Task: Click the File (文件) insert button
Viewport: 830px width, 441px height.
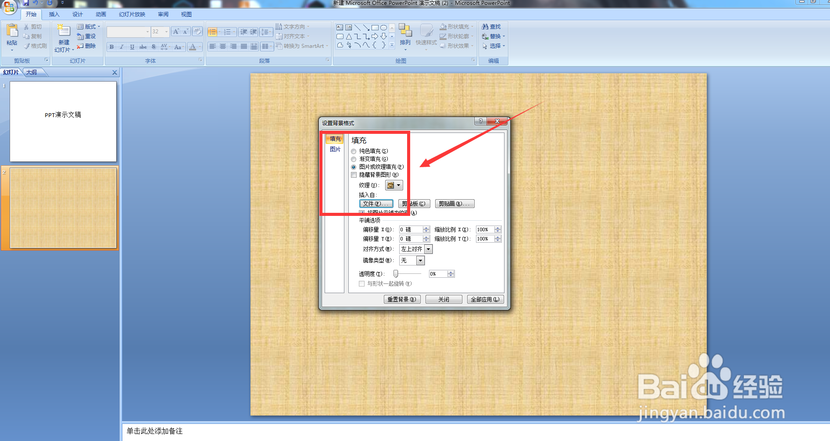Action: tap(376, 204)
